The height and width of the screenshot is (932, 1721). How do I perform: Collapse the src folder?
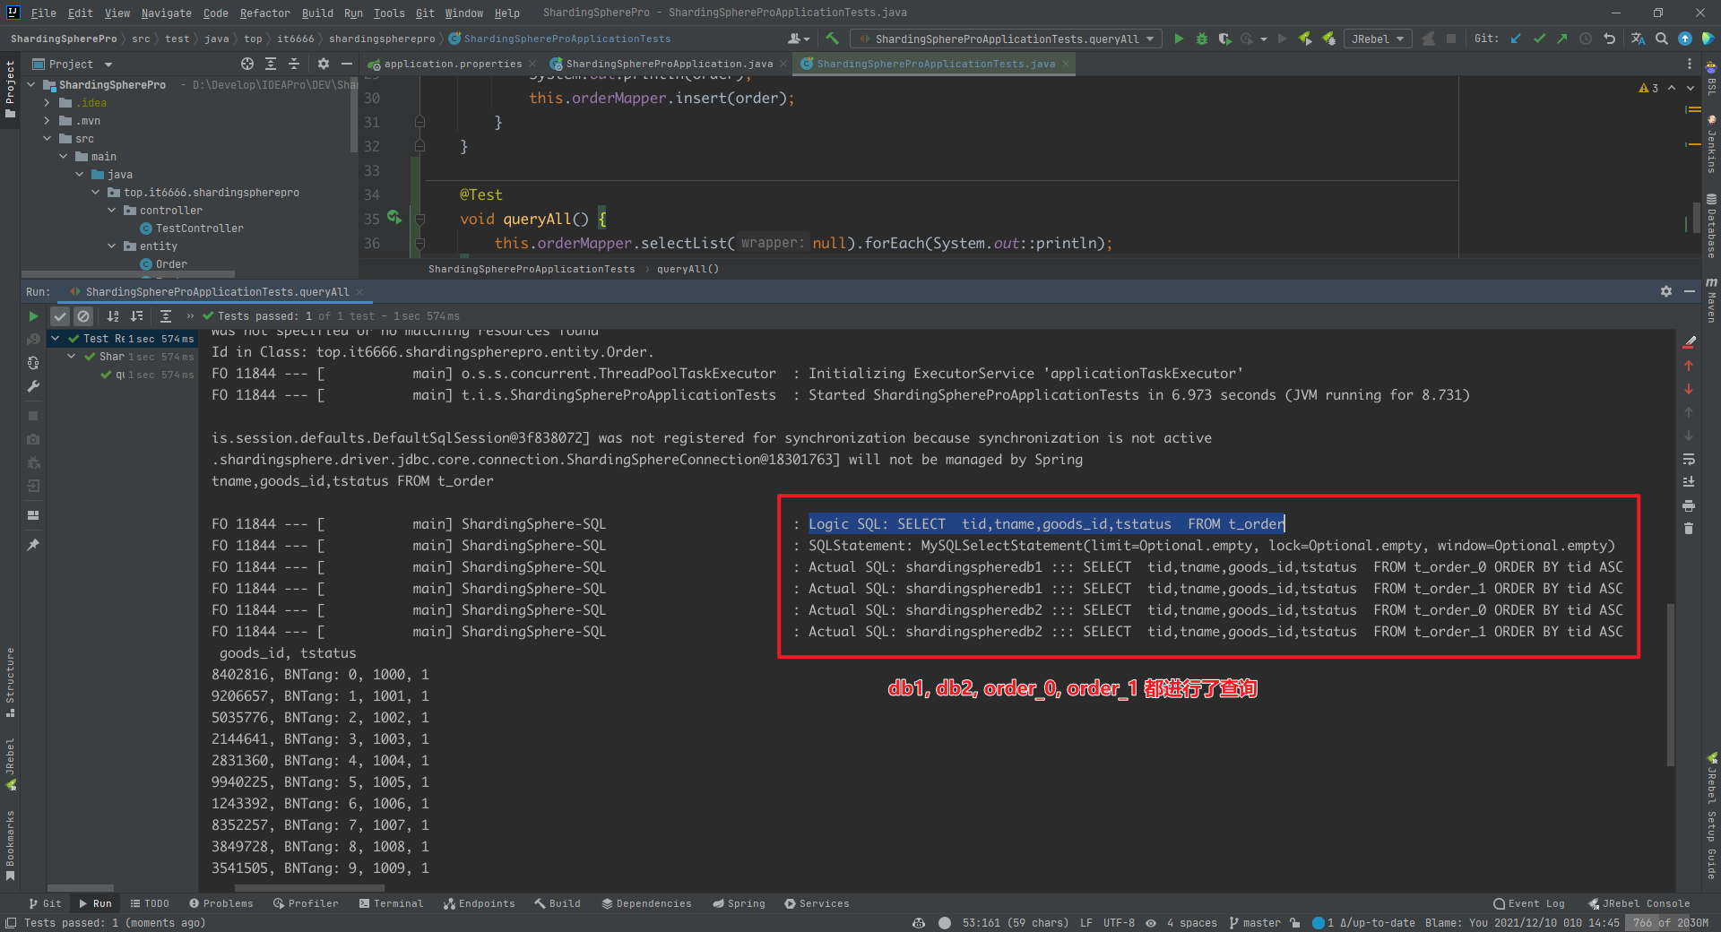pos(47,138)
